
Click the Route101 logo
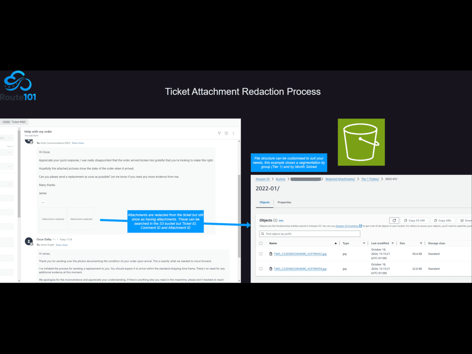pyautogui.click(x=18, y=86)
